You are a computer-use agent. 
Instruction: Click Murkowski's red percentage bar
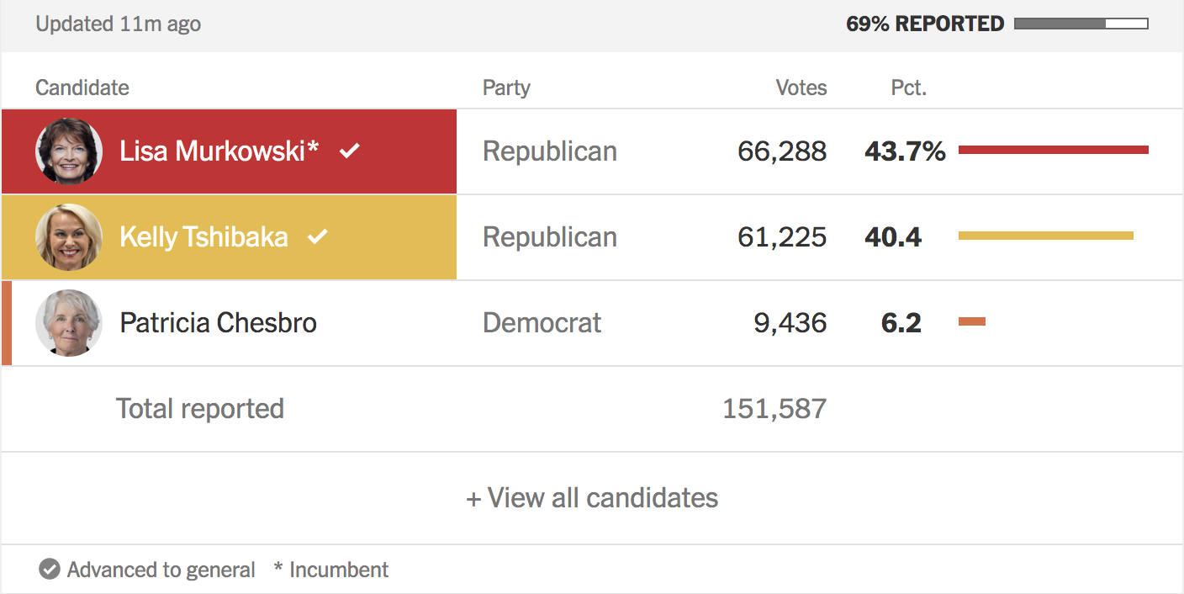point(1053,150)
